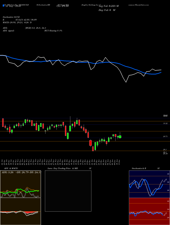Click the last green candlestick in the chart
This screenshot has width=170, height=225.
point(120,137)
